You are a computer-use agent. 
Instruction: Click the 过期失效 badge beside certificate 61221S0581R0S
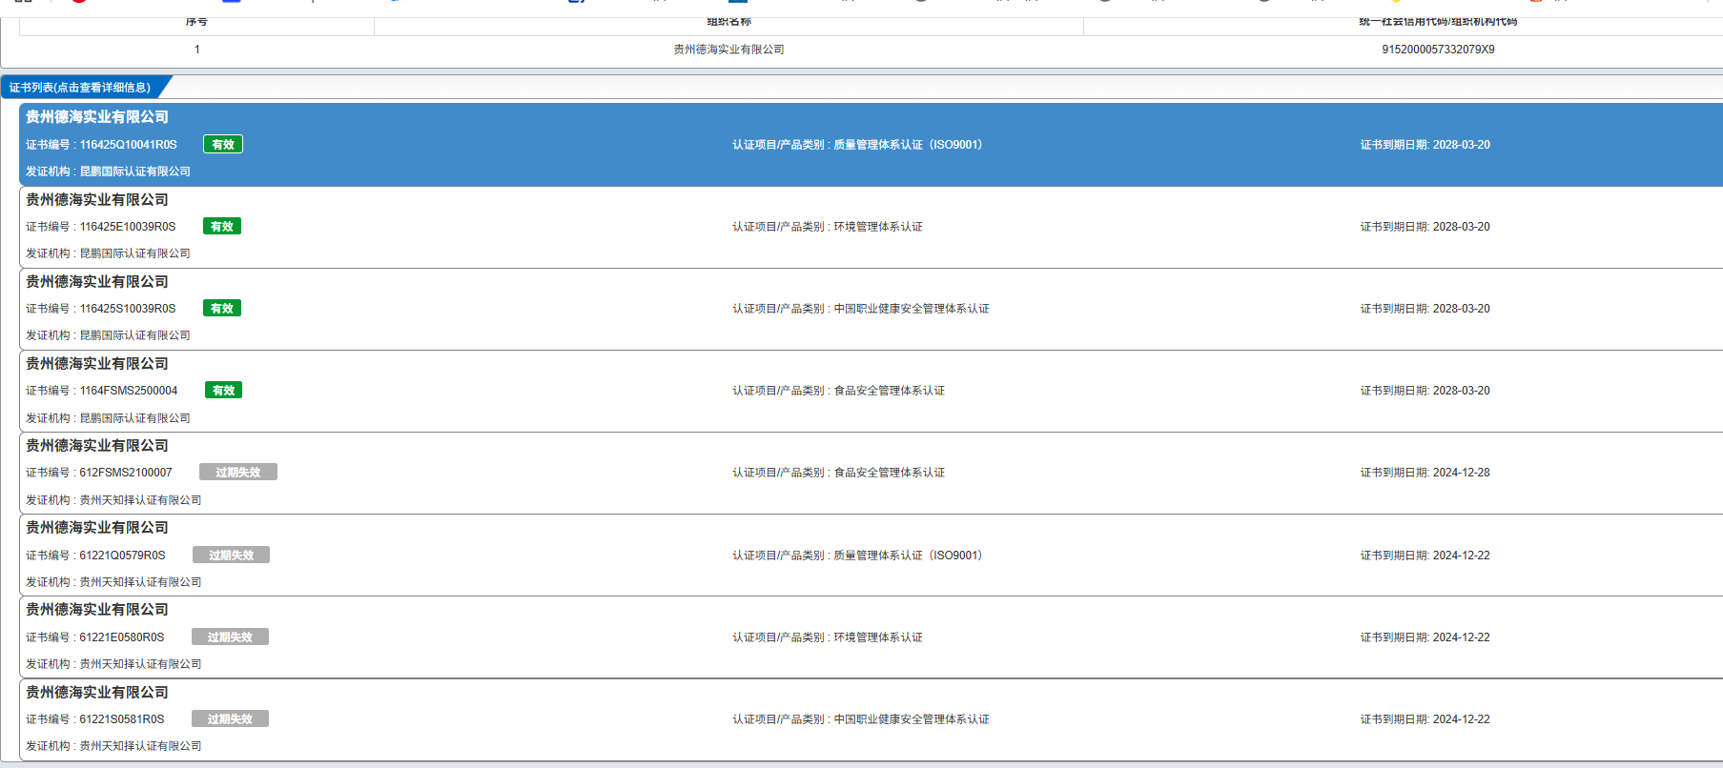(231, 718)
